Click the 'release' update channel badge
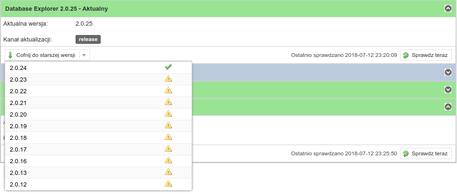Viewport: 457px width, 194px height. [x=88, y=39]
